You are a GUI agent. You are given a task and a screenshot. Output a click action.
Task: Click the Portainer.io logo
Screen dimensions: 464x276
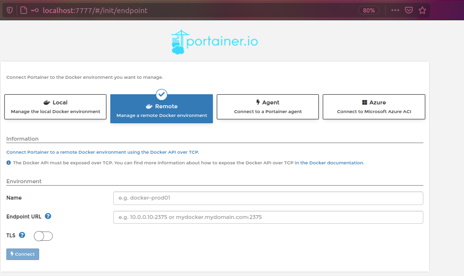click(x=214, y=42)
